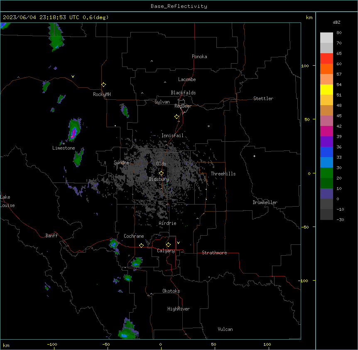
Task: Click the magenta storm core near Limestone
Action: pyautogui.click(x=73, y=133)
